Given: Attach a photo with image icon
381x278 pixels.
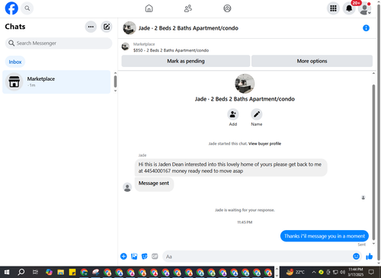Looking at the screenshot, I should [x=134, y=257].
